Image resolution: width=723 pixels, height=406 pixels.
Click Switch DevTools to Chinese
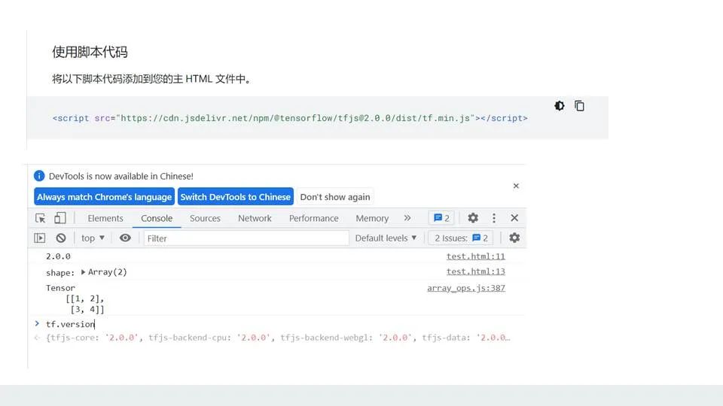(x=236, y=197)
